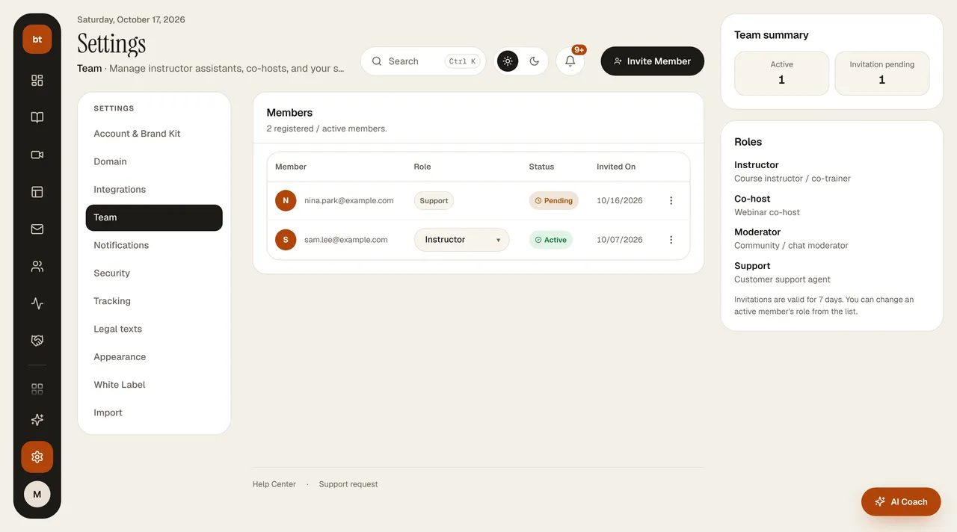Click the Members card heading
The image size is (957, 532).
tap(289, 113)
